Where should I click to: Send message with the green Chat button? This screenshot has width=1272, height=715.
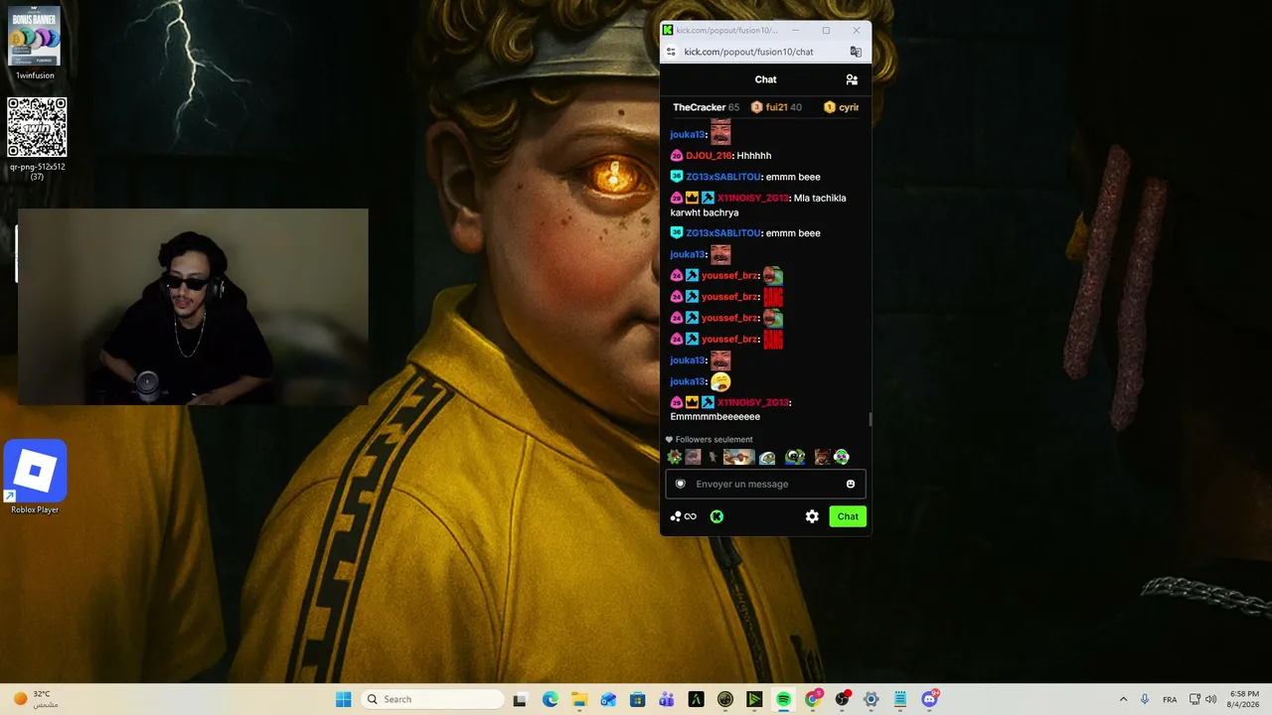[x=848, y=516]
